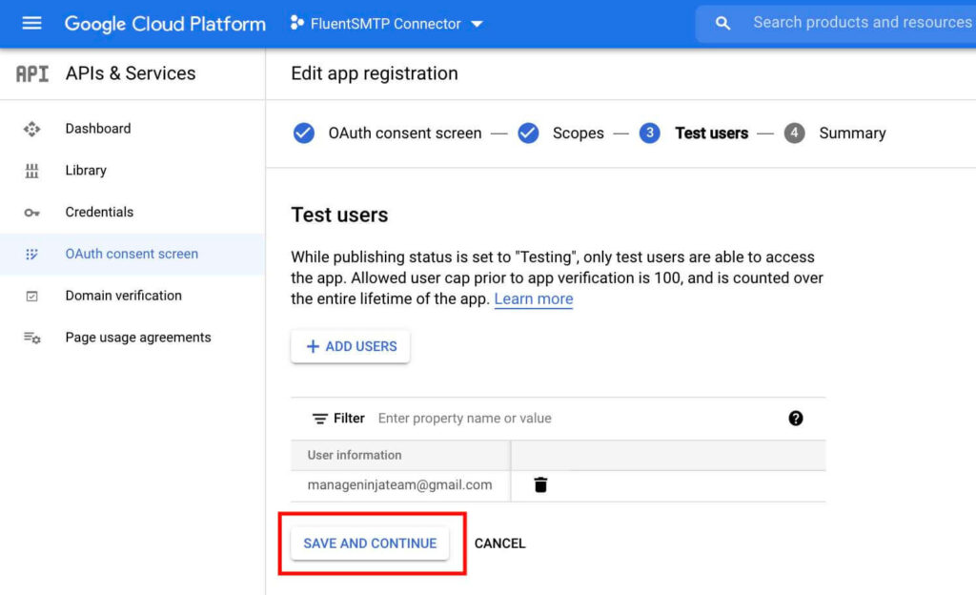
Task: Expand the FluentSMTP Connector project dropdown
Action: (477, 24)
